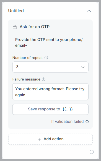Click the Number of repeat label

pos(28,58)
